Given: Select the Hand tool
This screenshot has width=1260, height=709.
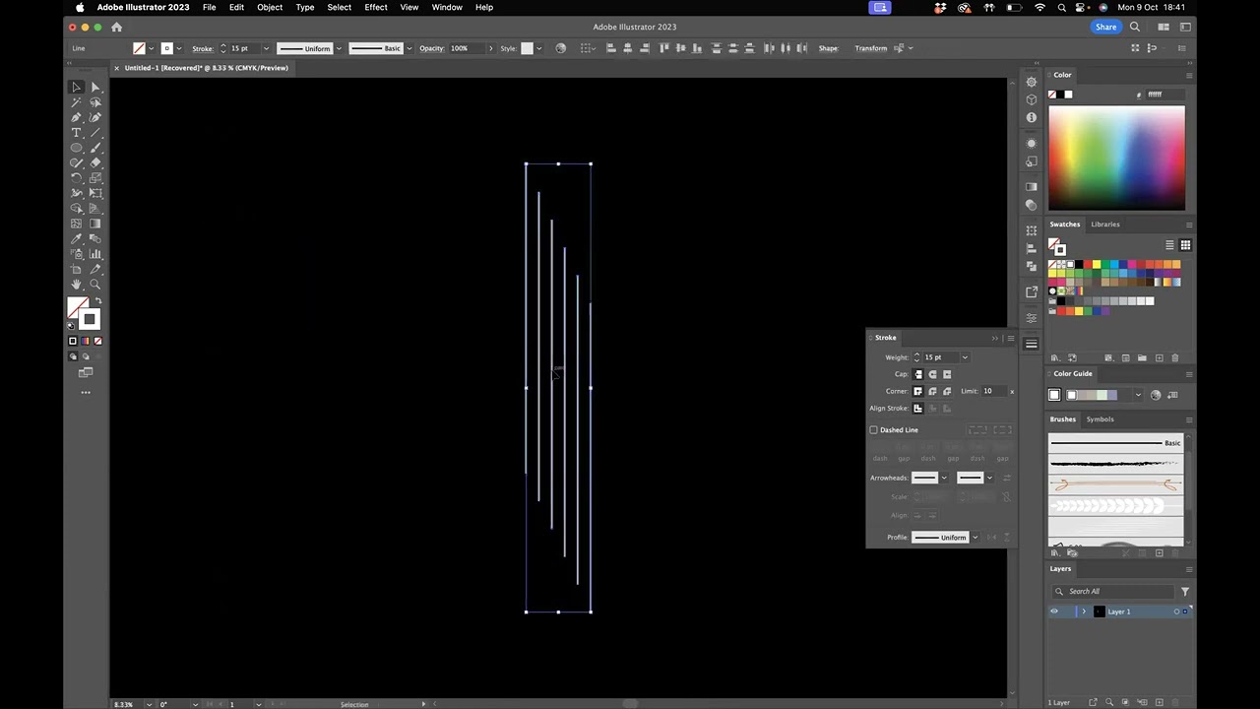Looking at the screenshot, I should (x=76, y=285).
